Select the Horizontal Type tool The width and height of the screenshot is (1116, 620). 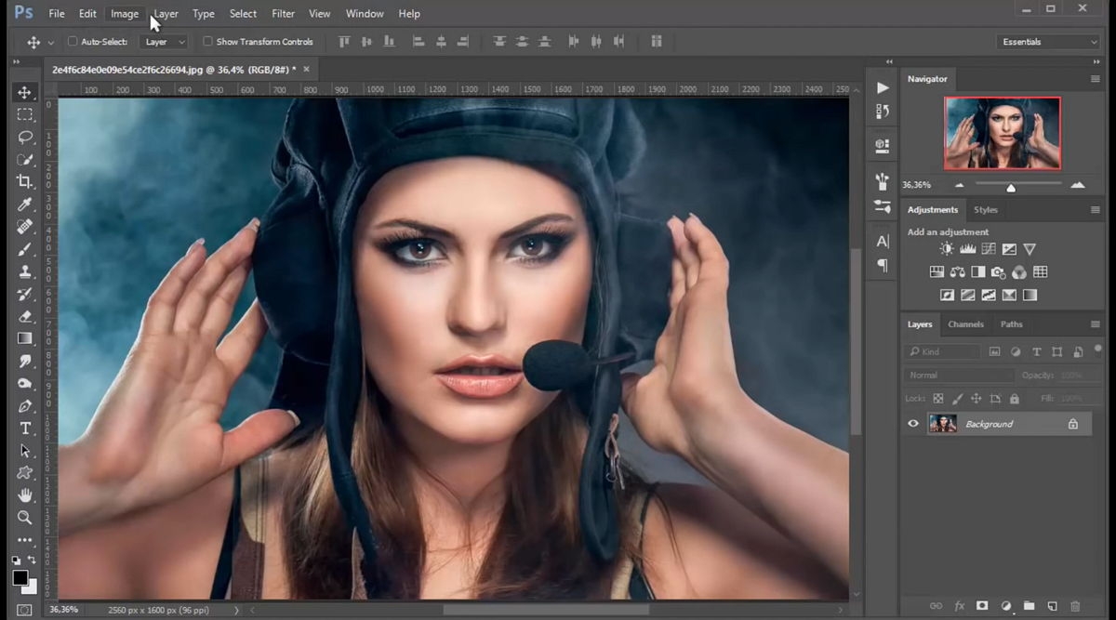pos(25,429)
